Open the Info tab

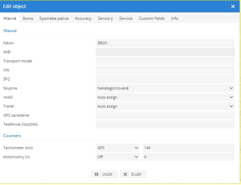[174, 18]
